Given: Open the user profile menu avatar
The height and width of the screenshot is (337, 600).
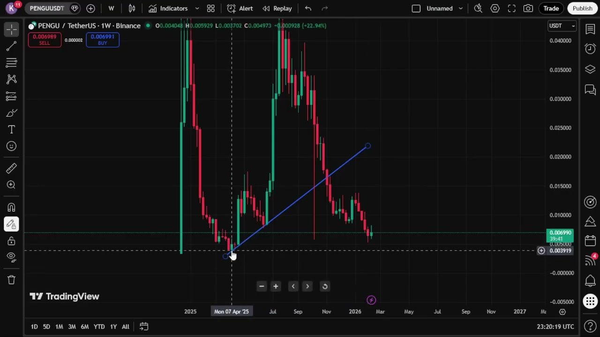Looking at the screenshot, I should [11, 8].
